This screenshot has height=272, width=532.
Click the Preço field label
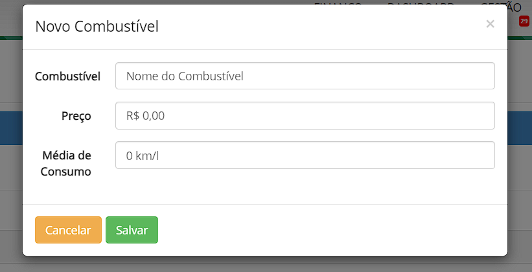(76, 116)
